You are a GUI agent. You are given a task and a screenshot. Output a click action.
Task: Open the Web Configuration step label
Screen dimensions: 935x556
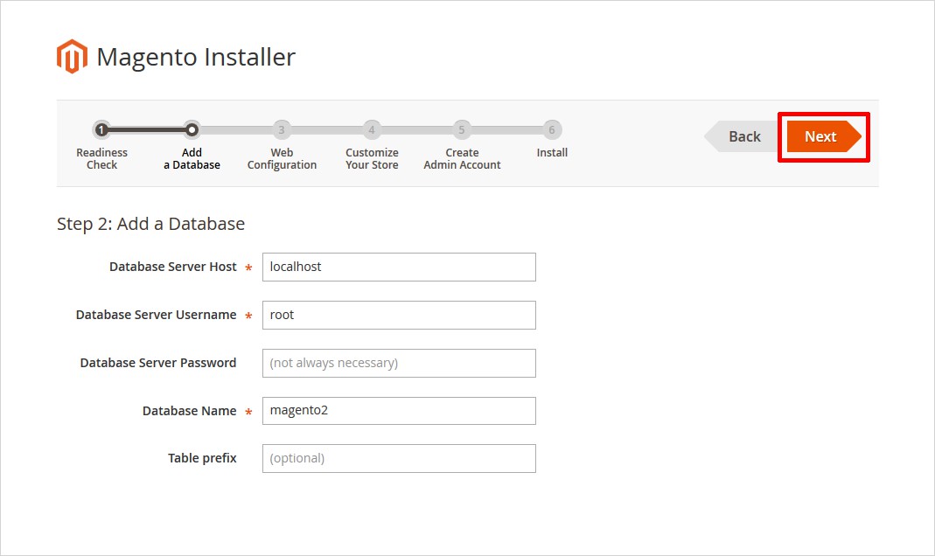click(x=282, y=159)
